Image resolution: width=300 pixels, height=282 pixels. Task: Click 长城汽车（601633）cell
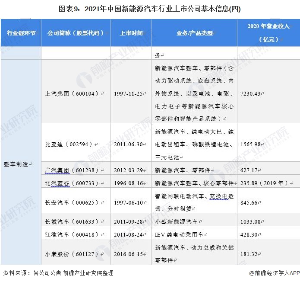[x=76, y=220]
